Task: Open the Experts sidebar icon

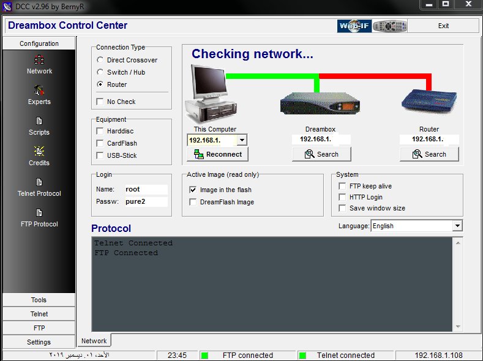Action: [39, 95]
